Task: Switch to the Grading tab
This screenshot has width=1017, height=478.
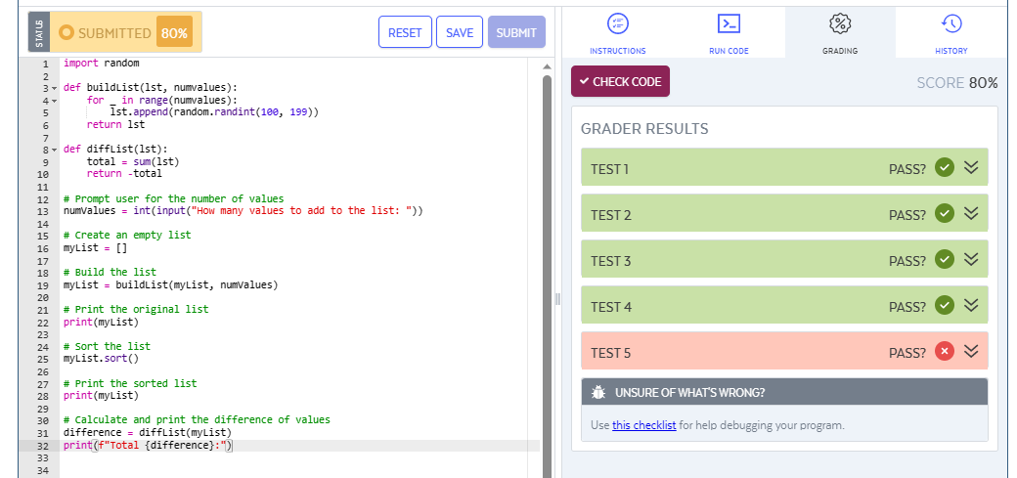Action: [x=840, y=32]
